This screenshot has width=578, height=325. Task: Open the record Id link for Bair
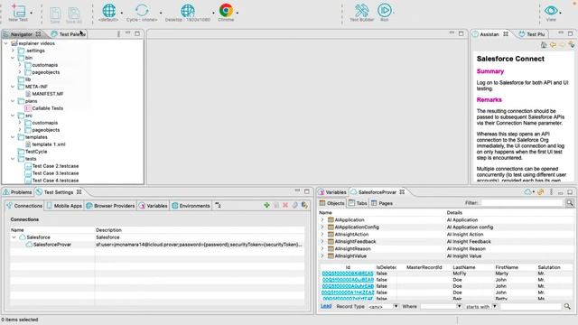[x=348, y=299]
